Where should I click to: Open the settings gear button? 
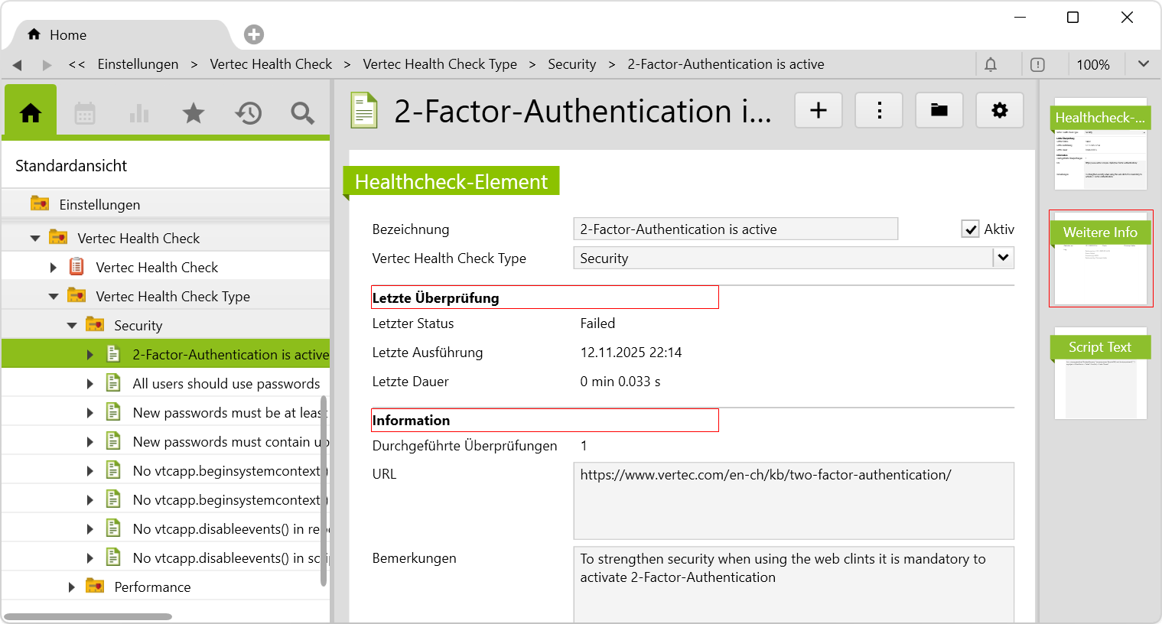tap(999, 111)
